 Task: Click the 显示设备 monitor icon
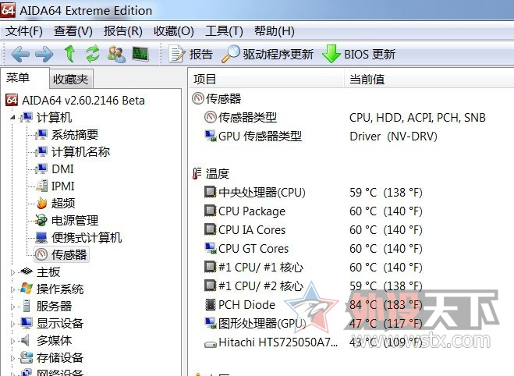coord(27,323)
